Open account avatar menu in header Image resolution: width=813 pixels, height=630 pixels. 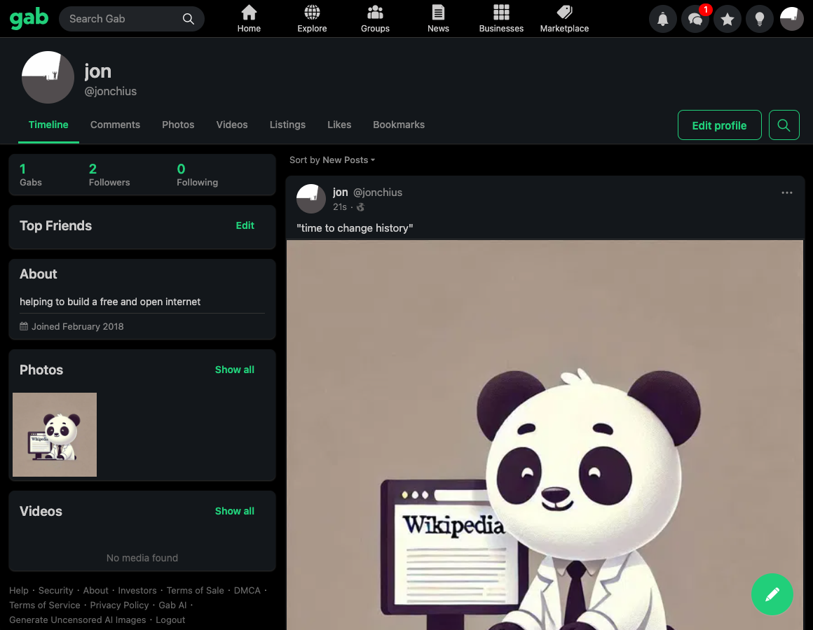[x=792, y=19]
